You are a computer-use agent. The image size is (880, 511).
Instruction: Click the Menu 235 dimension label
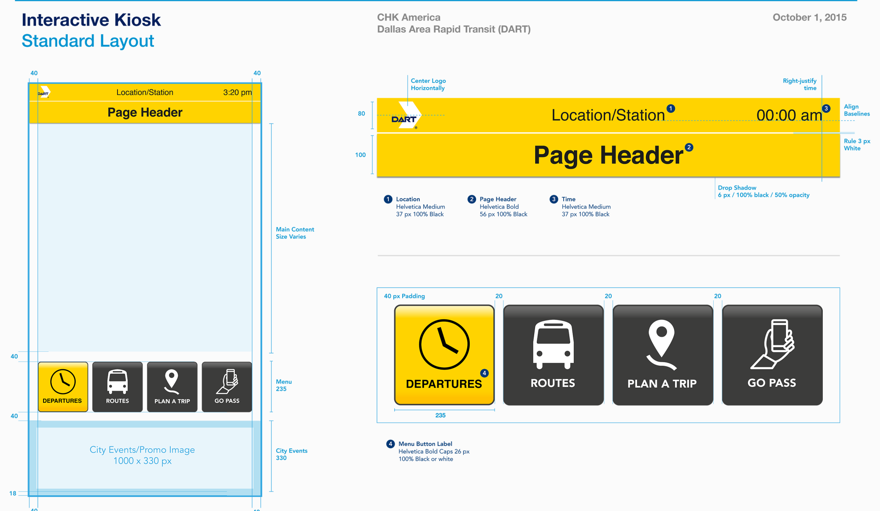283,385
